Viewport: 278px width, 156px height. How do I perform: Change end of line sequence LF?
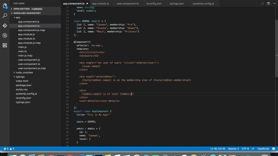[x=253, y=149]
